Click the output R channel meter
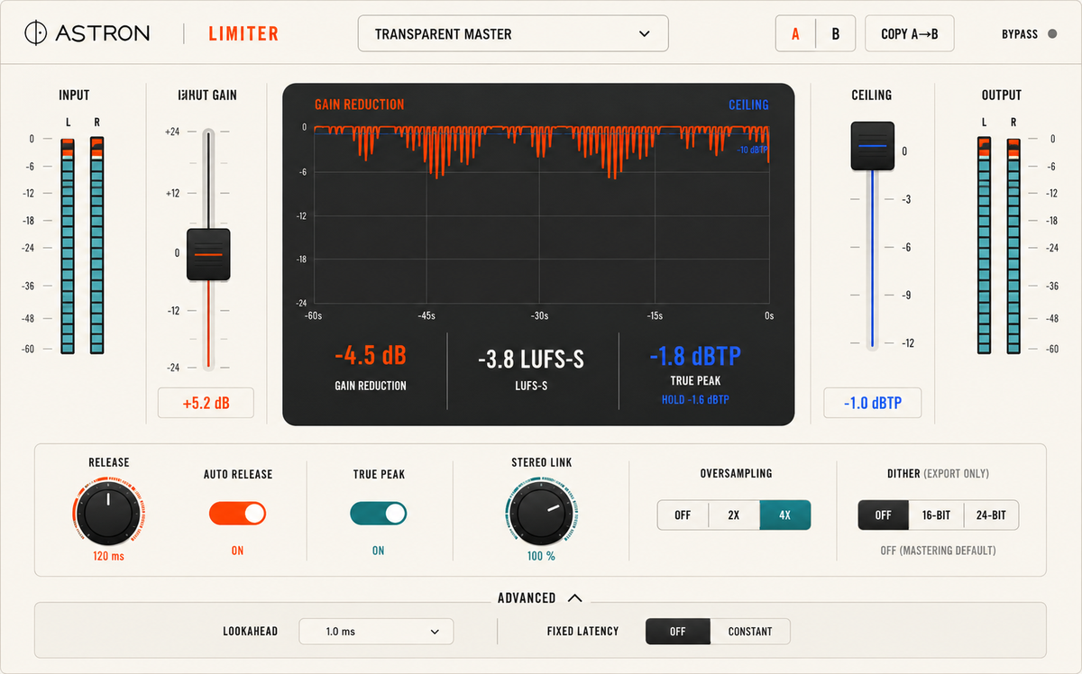This screenshot has width=1082, height=674. click(1013, 245)
